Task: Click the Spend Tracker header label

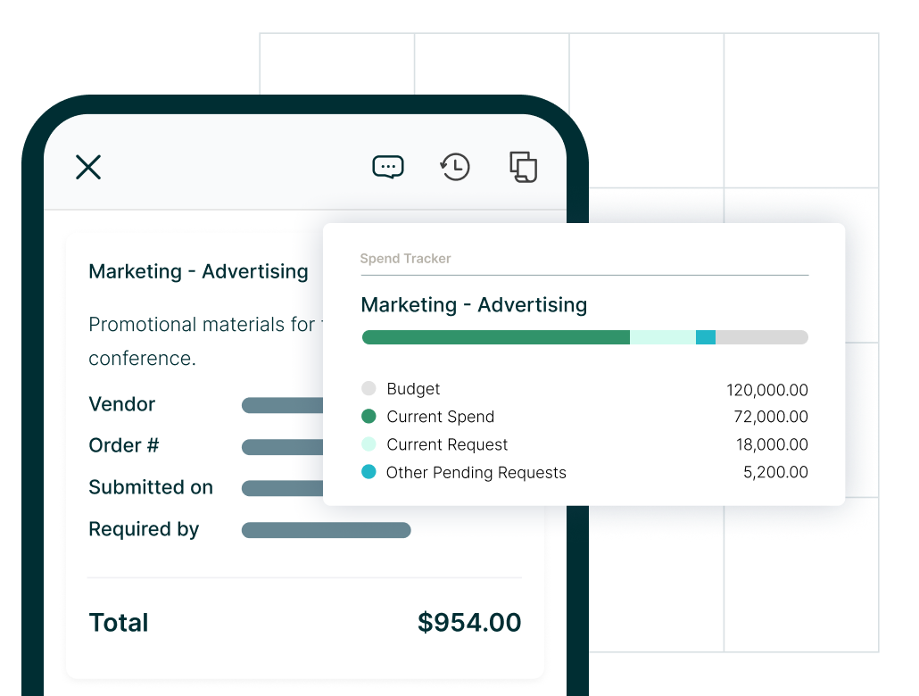Action: pyautogui.click(x=406, y=259)
